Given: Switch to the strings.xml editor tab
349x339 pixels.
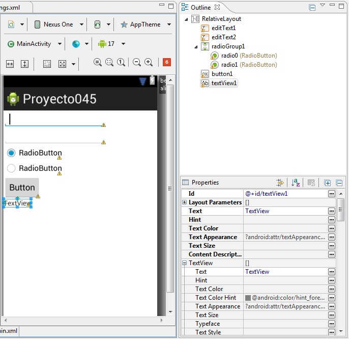Looking at the screenshot, I should [x=16, y=7].
